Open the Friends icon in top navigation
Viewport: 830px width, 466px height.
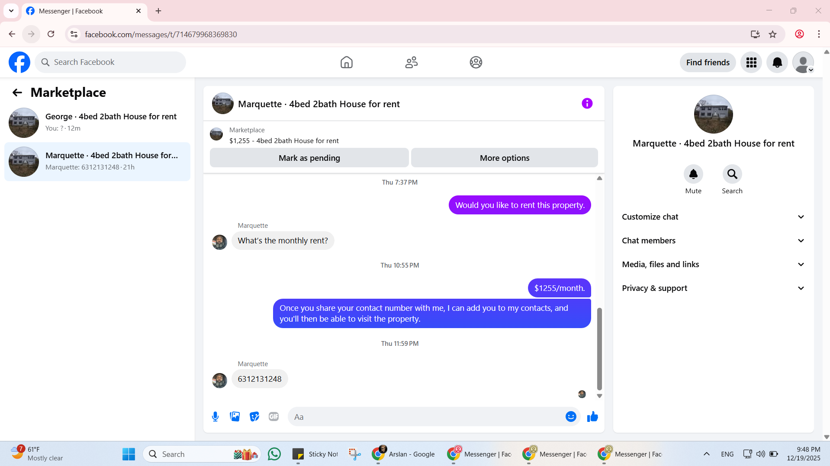click(411, 62)
